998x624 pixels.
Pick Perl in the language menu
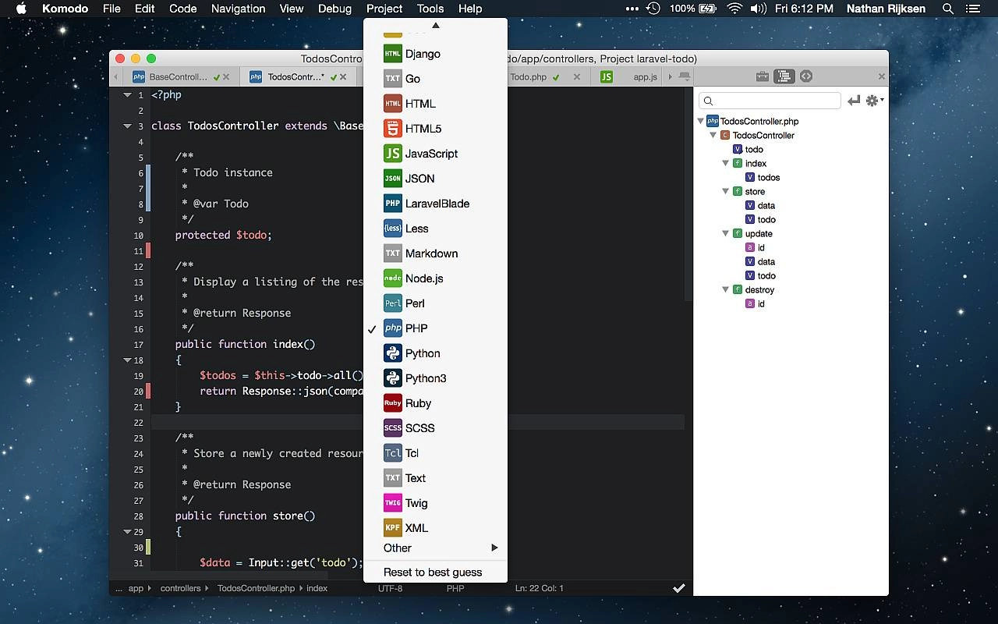tap(435, 303)
